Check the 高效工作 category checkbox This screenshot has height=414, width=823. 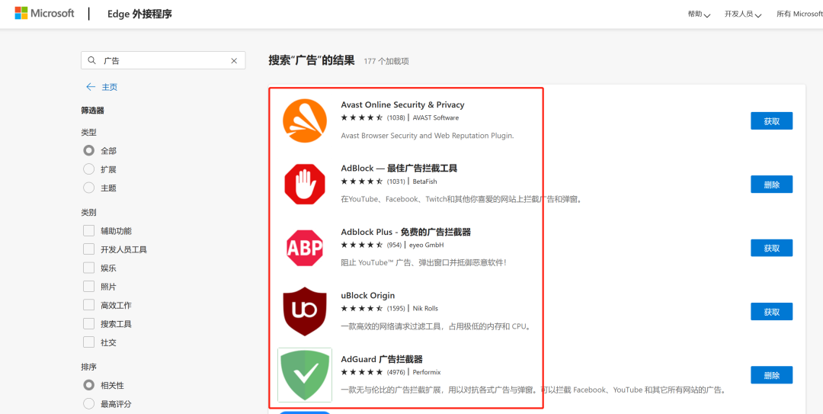[x=88, y=305]
